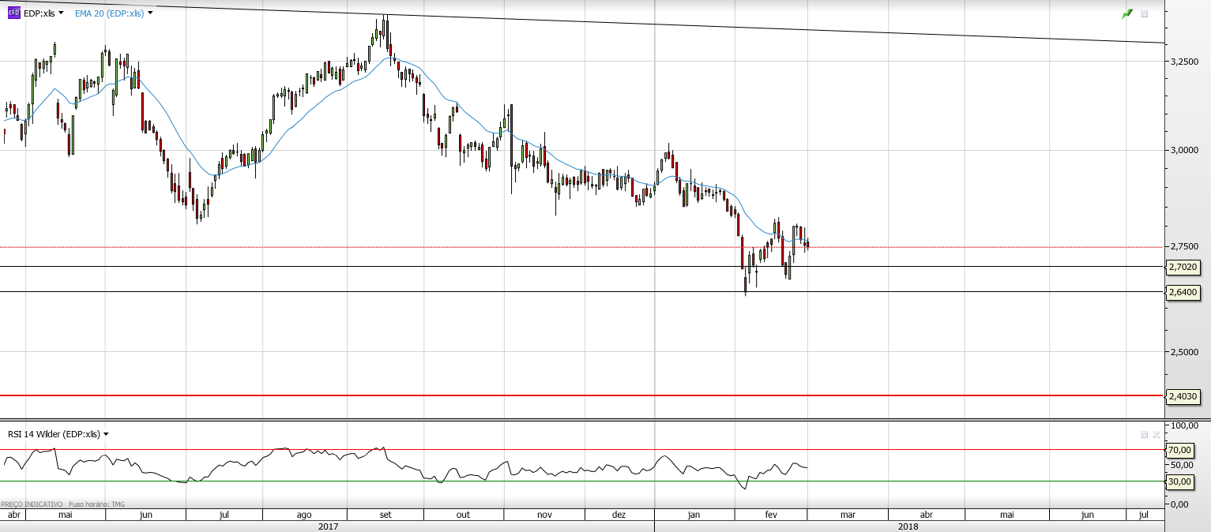Click the 'out' month on time axis
This screenshot has height=532, width=1211.
(463, 515)
